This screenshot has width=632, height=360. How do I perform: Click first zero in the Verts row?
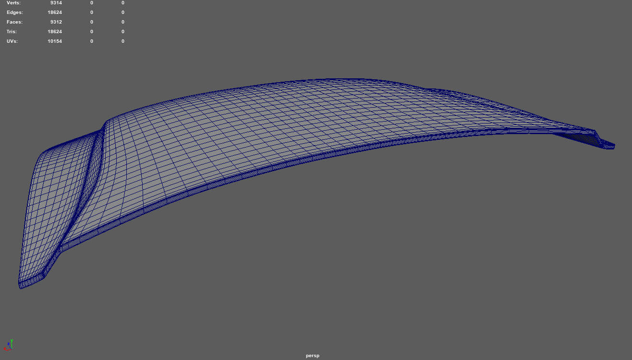click(92, 3)
